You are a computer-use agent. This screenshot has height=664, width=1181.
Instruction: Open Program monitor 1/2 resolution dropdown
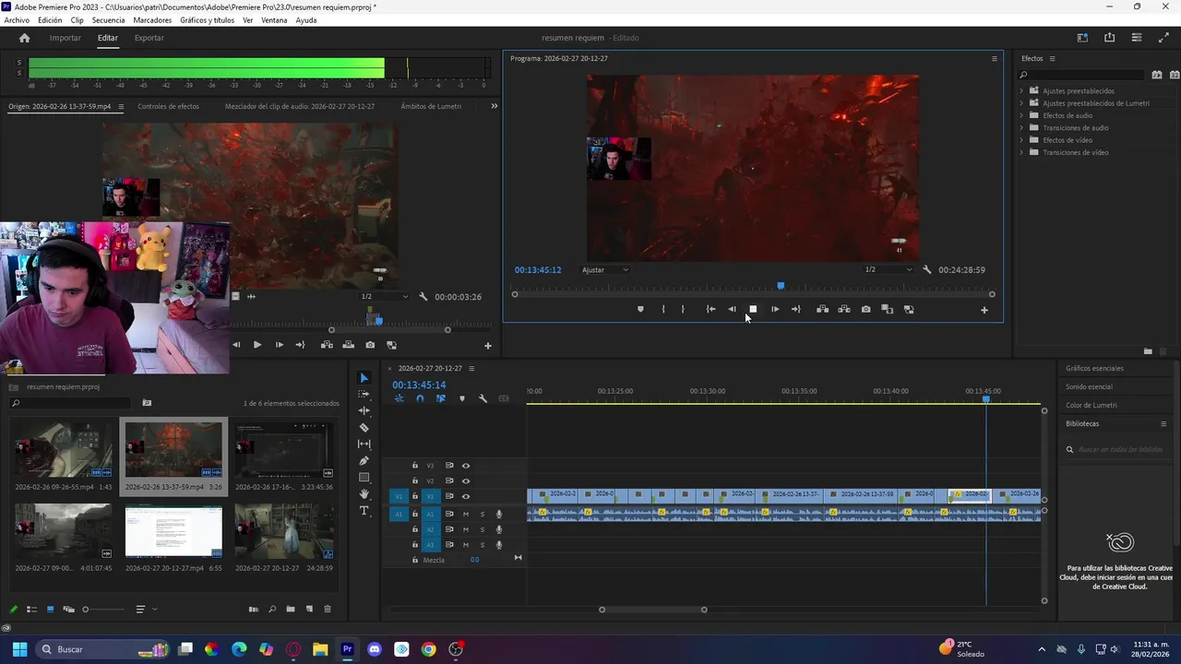[888, 270]
